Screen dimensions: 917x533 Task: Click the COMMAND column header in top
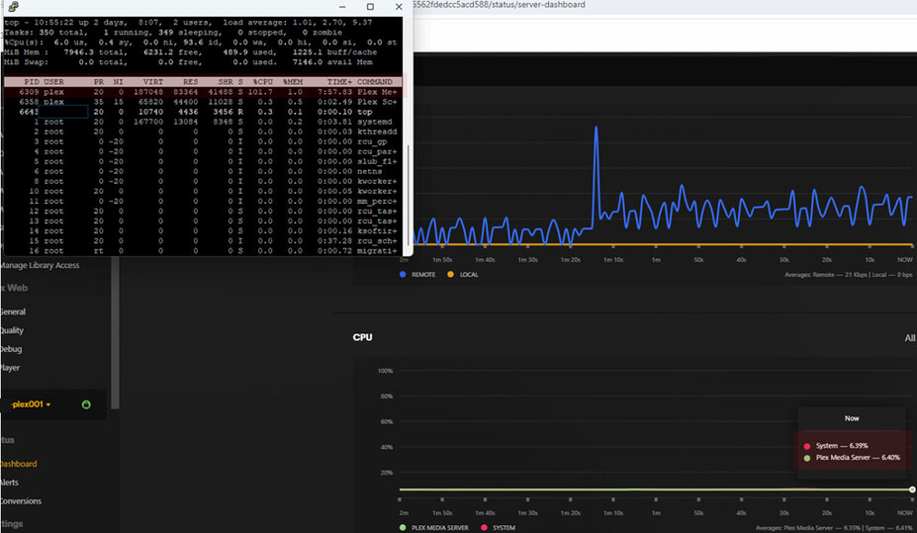[375, 82]
